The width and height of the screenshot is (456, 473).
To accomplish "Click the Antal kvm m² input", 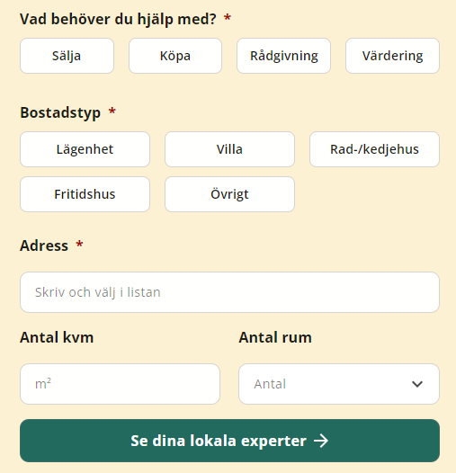I will [x=120, y=384].
